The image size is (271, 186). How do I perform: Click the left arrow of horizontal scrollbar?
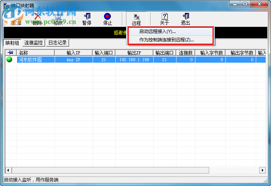tap(8, 170)
